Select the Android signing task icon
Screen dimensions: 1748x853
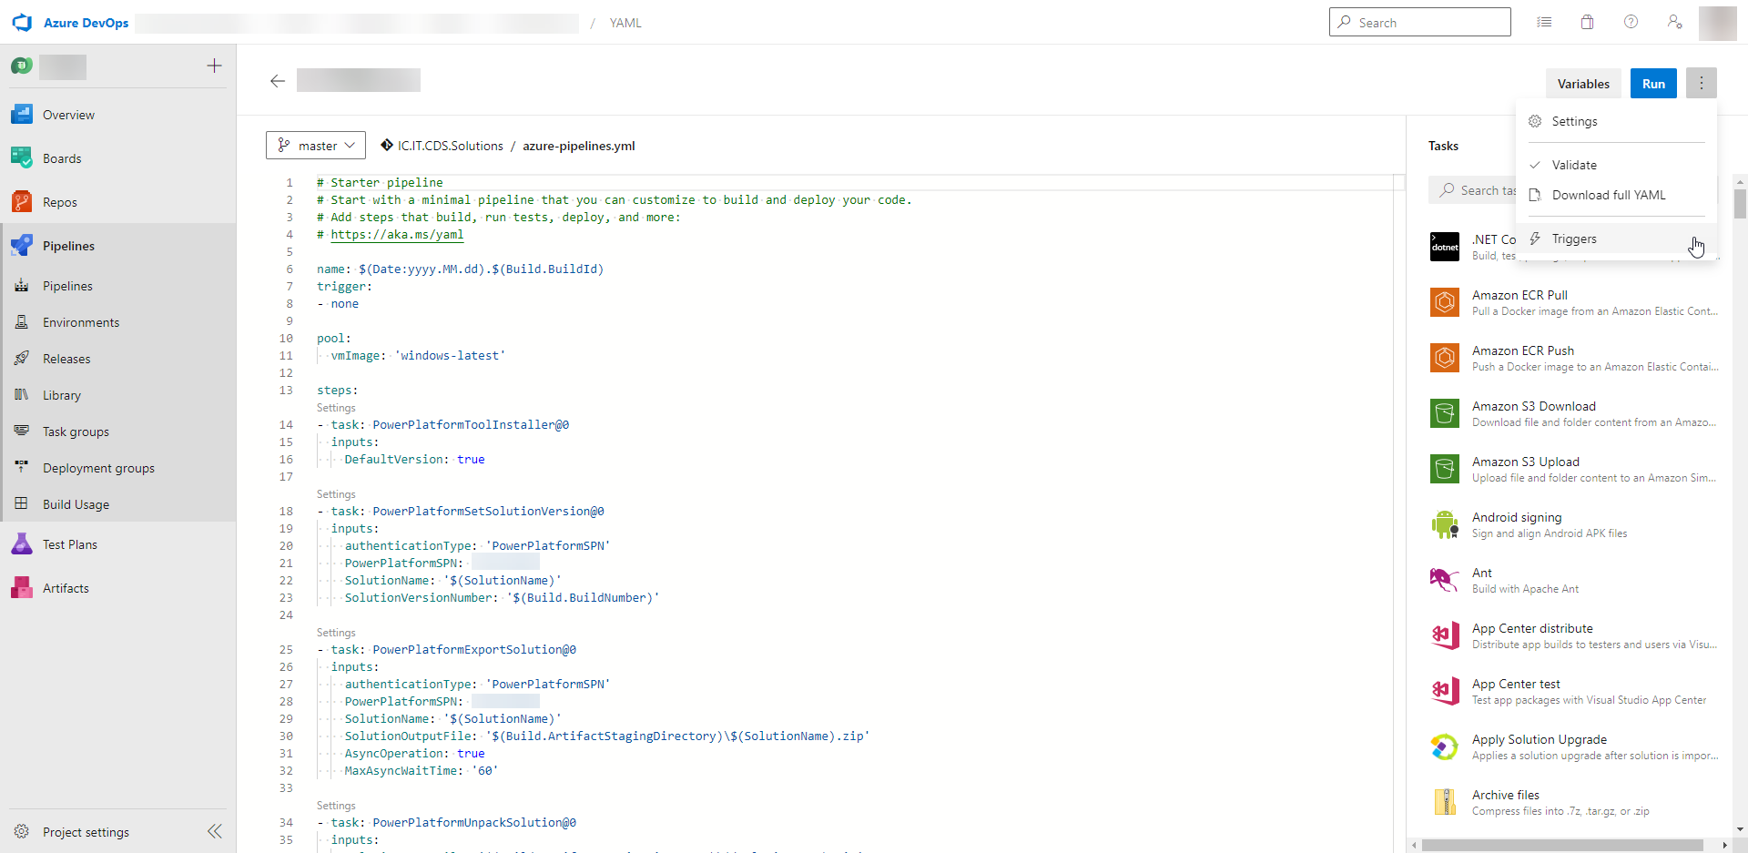coord(1445,524)
